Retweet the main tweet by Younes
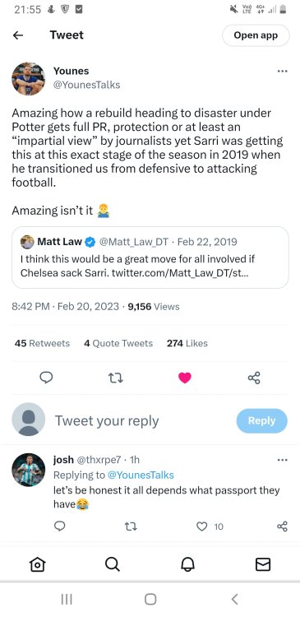The image size is (300, 617). (116, 378)
